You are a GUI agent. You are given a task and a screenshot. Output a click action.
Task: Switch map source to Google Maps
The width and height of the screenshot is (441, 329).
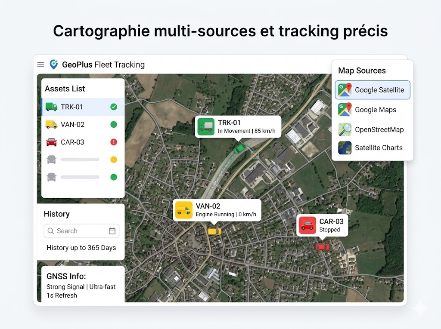tap(373, 110)
